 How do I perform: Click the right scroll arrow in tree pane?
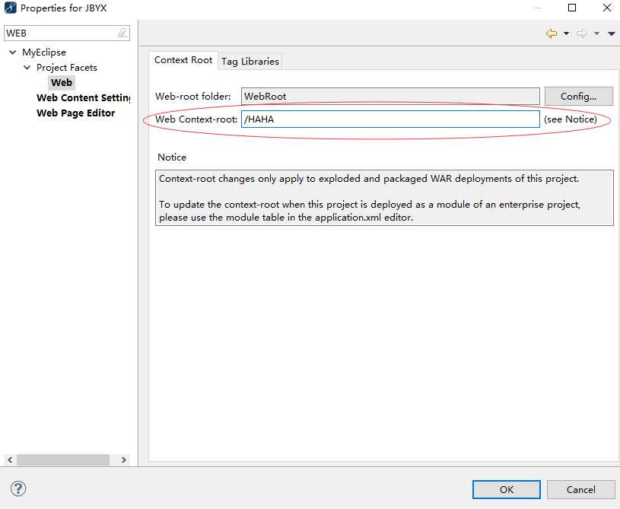point(124,460)
